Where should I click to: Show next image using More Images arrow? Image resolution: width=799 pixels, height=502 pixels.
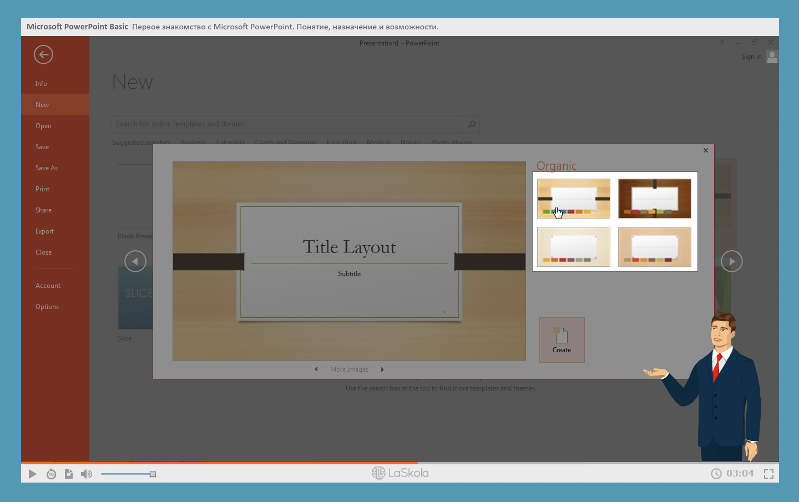(382, 369)
